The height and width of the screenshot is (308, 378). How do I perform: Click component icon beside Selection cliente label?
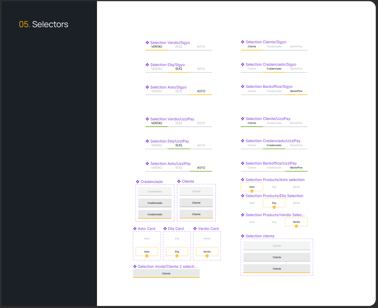tap(242, 236)
